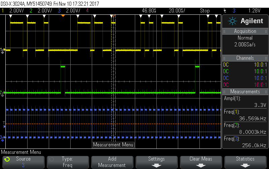The image size is (269, 169).
Task: Click the channel 2 ground reference marker
Action: [x=3, y=93]
